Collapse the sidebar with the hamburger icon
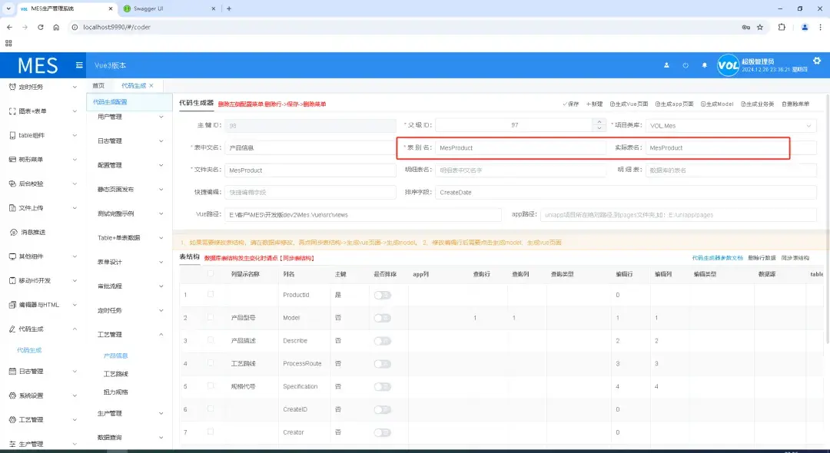The height and width of the screenshot is (453, 830). point(78,64)
